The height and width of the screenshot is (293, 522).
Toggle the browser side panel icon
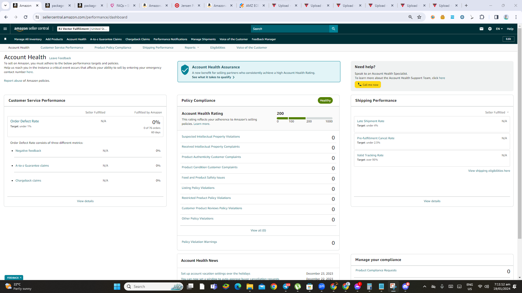496,17
